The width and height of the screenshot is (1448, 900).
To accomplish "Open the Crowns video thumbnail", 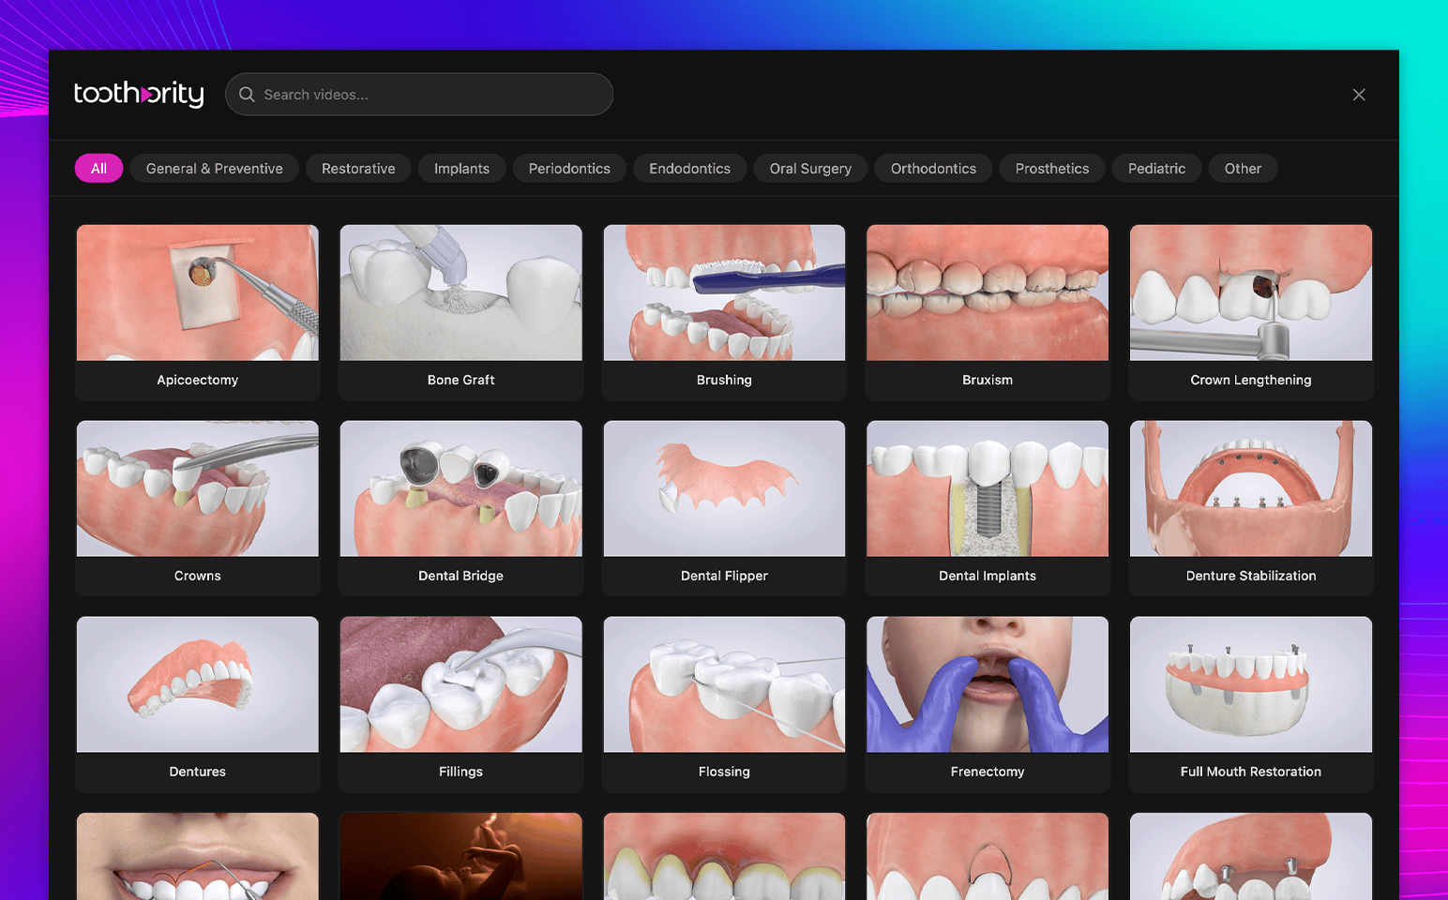I will 198,488.
